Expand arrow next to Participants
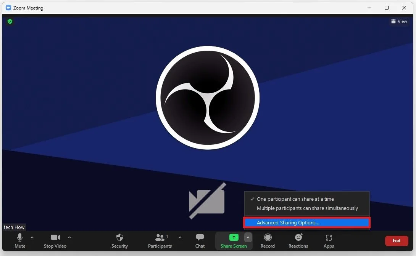This screenshot has width=416, height=256. coord(180,237)
